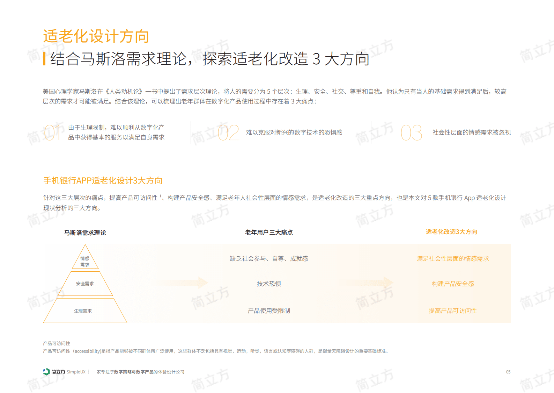Click the page number 05
The image size is (554, 393).
click(x=508, y=372)
